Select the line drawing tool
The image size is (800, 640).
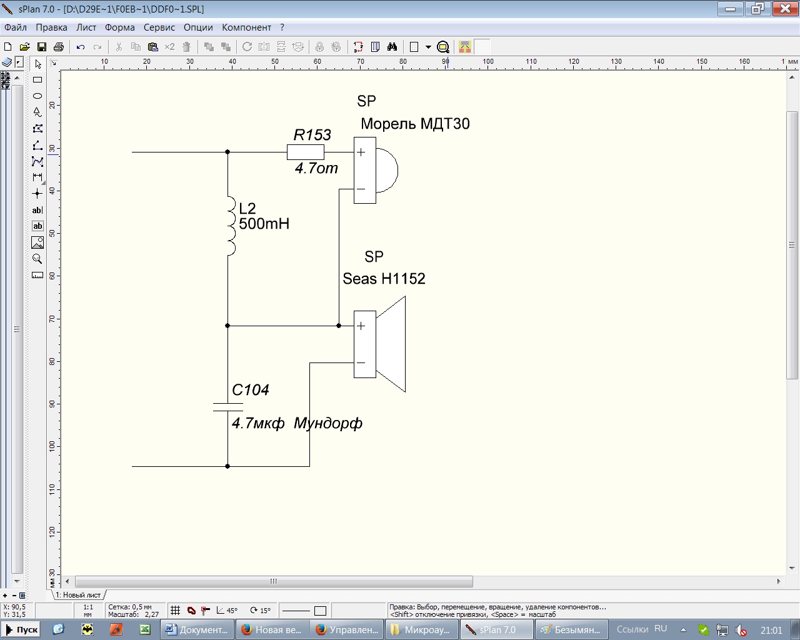point(37,145)
